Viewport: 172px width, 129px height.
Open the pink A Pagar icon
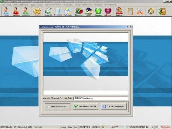pos(108,11)
